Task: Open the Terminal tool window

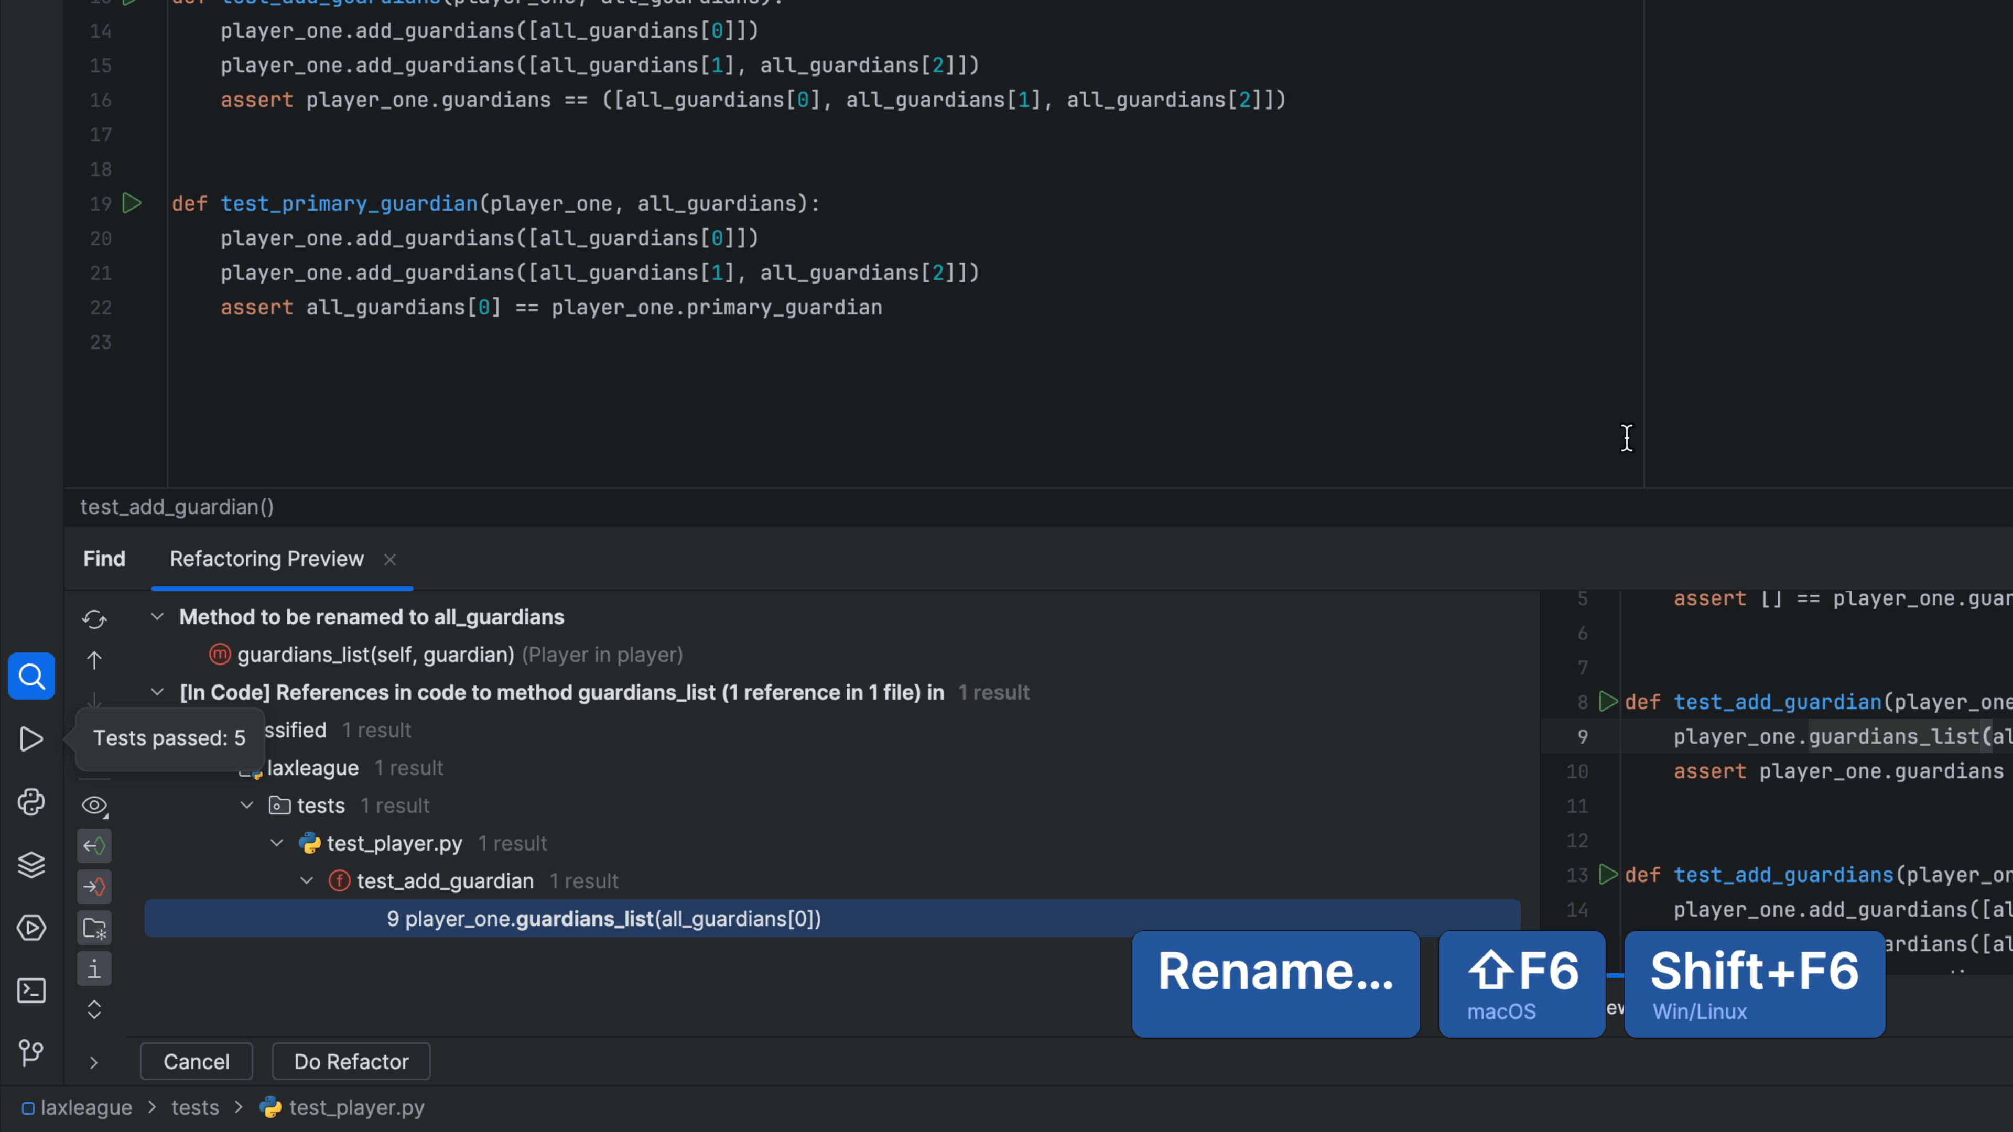Action: 31,990
